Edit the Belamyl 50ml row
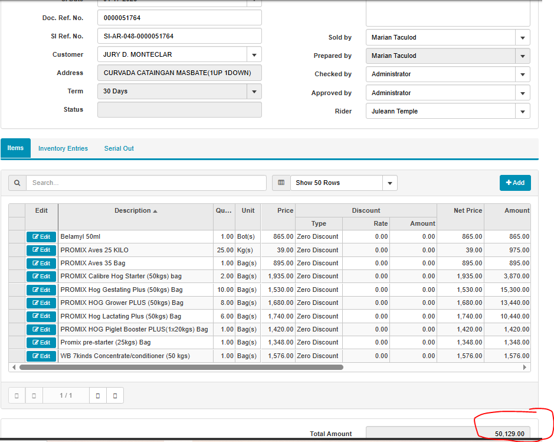 tap(41, 237)
